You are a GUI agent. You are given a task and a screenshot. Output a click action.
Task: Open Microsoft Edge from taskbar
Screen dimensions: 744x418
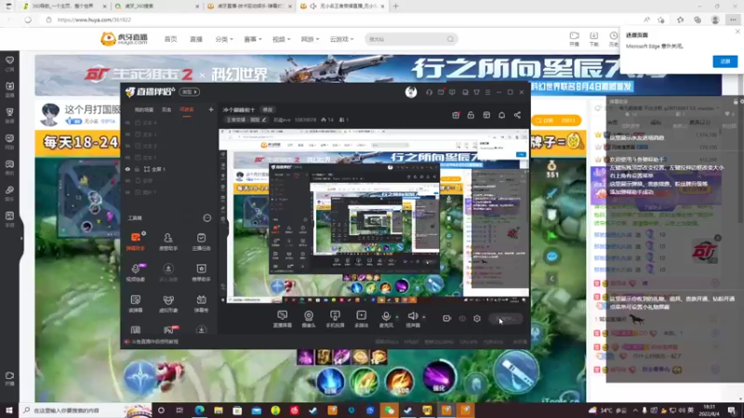[x=199, y=411]
